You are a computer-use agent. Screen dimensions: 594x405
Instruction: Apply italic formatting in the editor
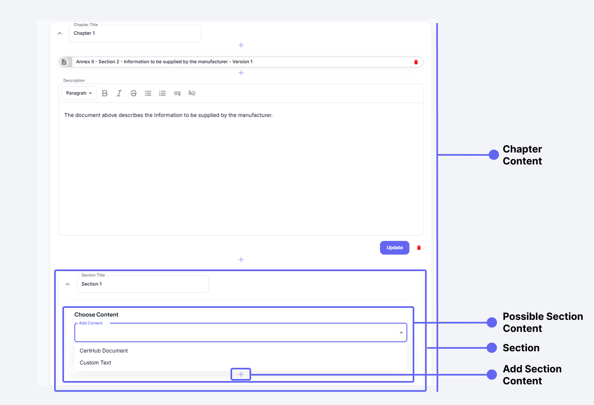[x=119, y=93]
